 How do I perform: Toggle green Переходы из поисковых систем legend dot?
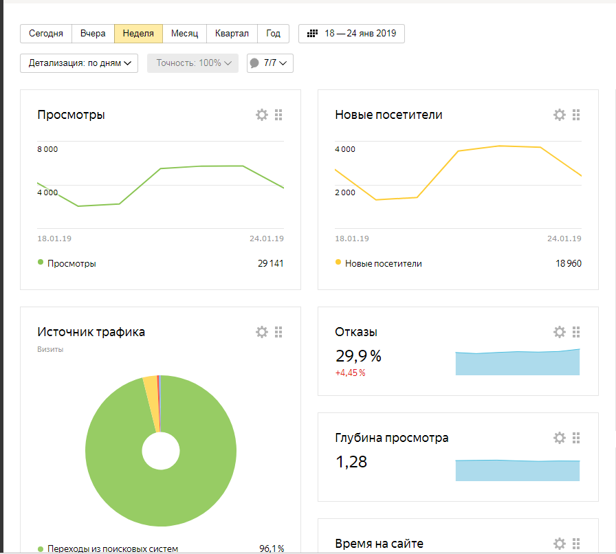click(x=41, y=549)
